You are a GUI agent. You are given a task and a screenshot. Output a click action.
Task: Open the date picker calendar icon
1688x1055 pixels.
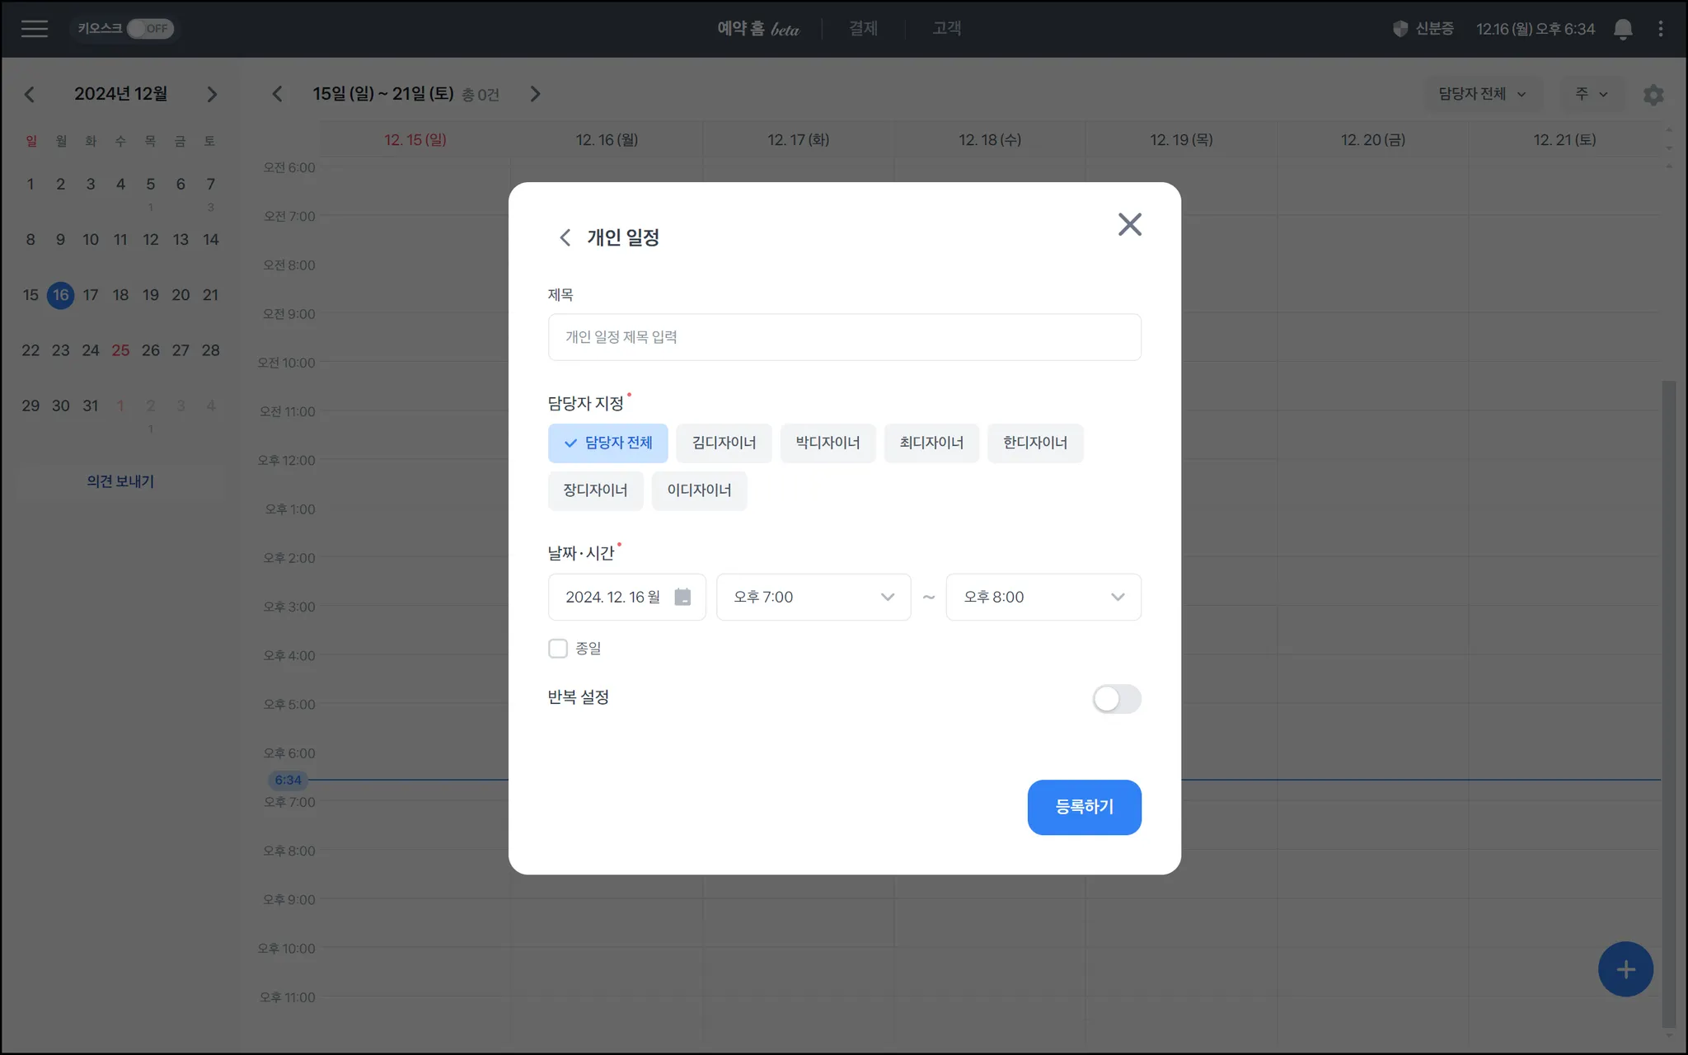682,597
